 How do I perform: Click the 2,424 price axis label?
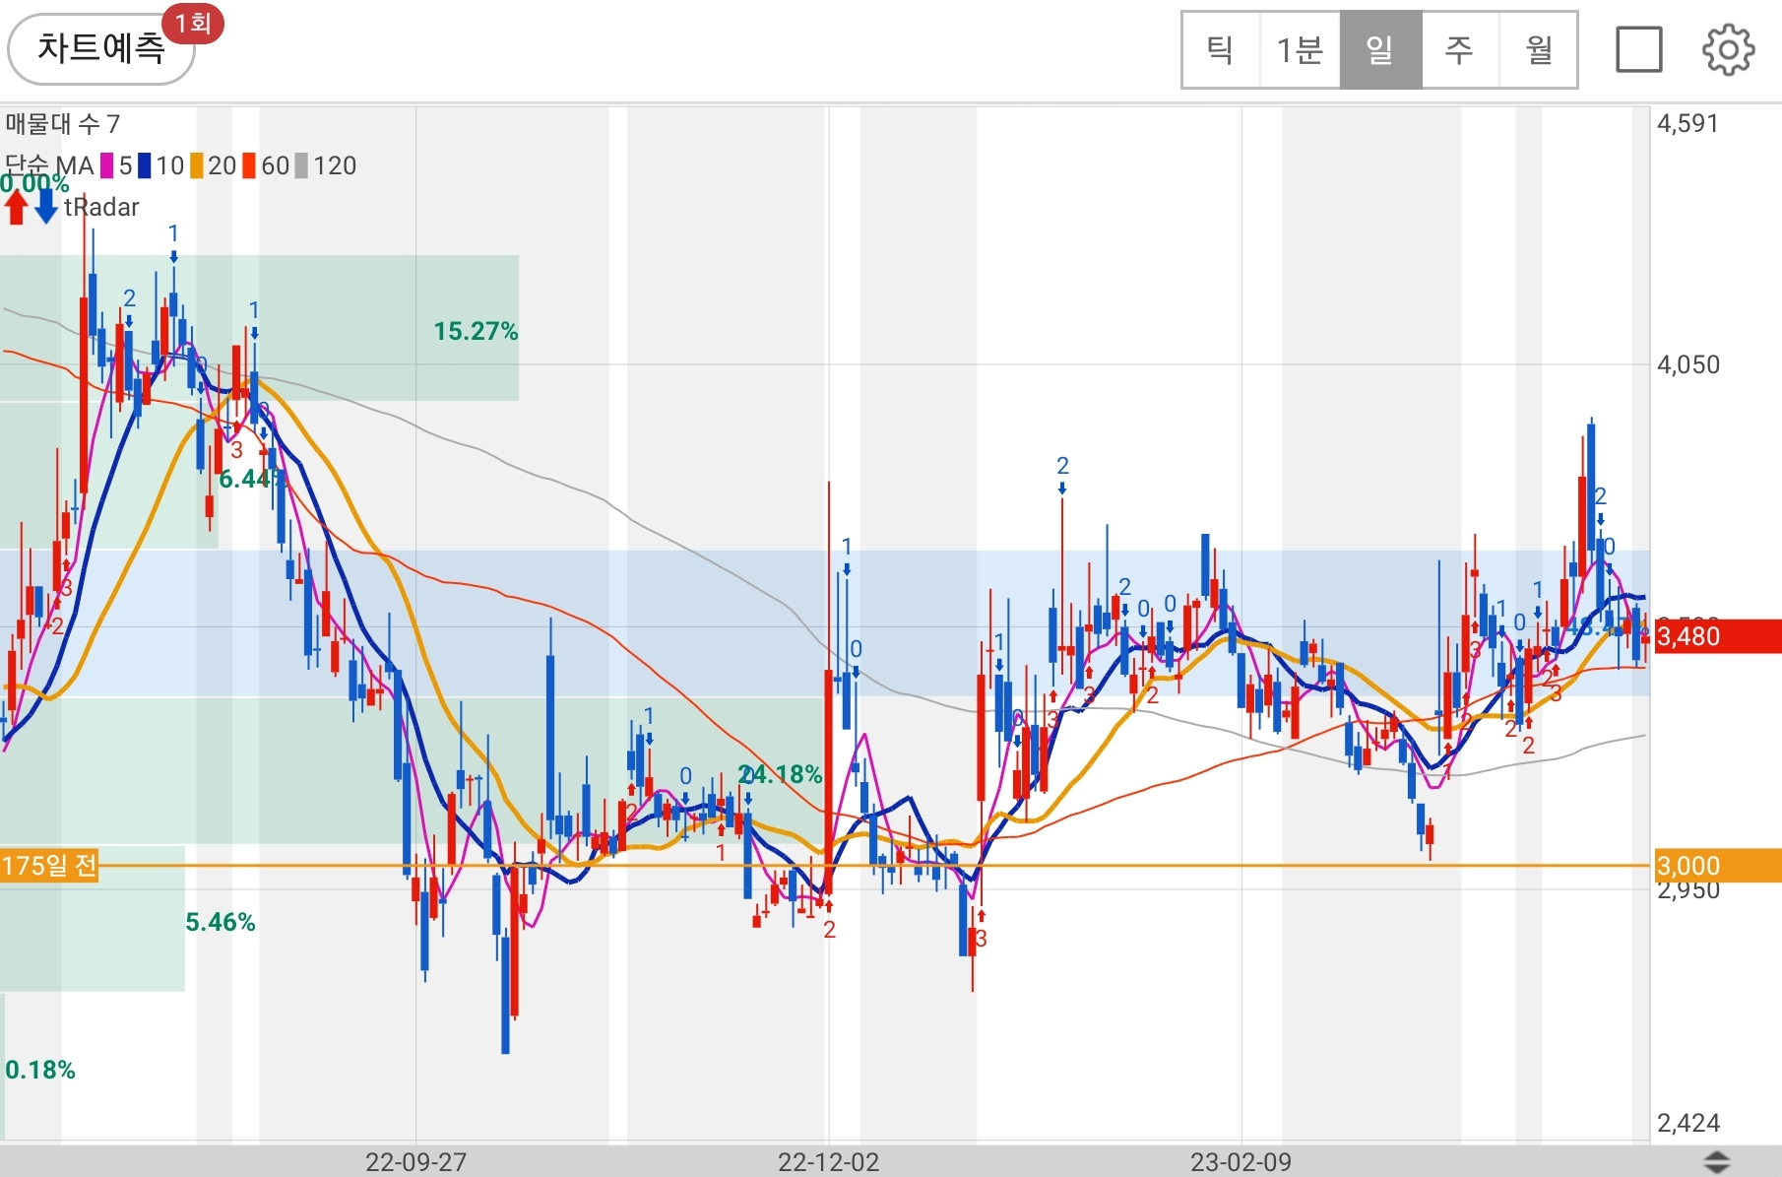(x=1687, y=1123)
